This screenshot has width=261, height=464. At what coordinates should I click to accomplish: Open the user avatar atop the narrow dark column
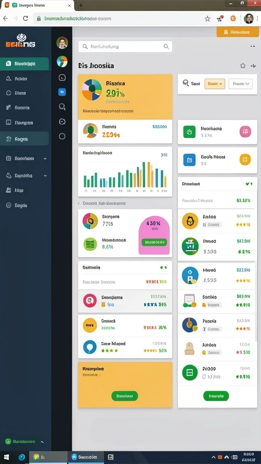pyautogui.click(x=62, y=43)
